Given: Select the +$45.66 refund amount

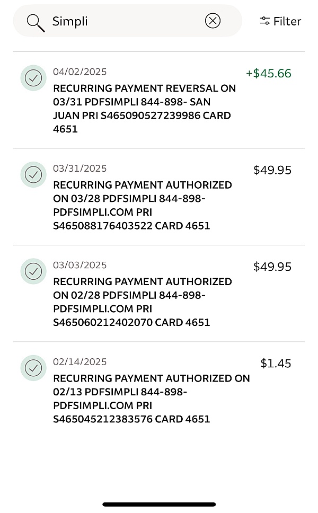Looking at the screenshot, I should point(268,74).
